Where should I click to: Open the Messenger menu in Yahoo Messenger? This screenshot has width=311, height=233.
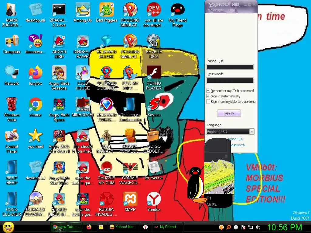(215, 10)
